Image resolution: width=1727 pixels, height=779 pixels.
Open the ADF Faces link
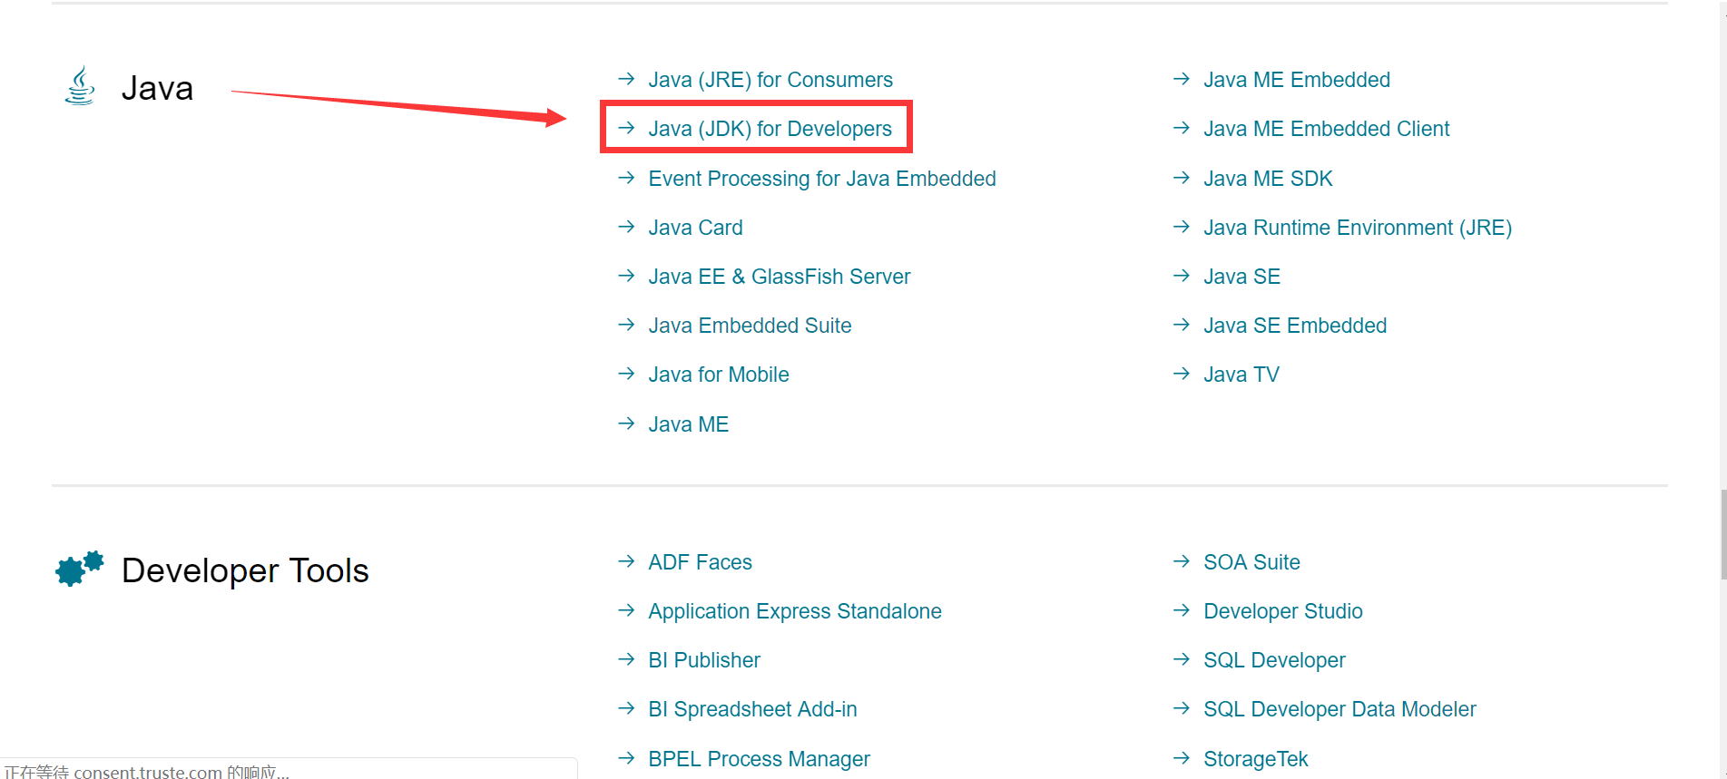[x=700, y=562]
